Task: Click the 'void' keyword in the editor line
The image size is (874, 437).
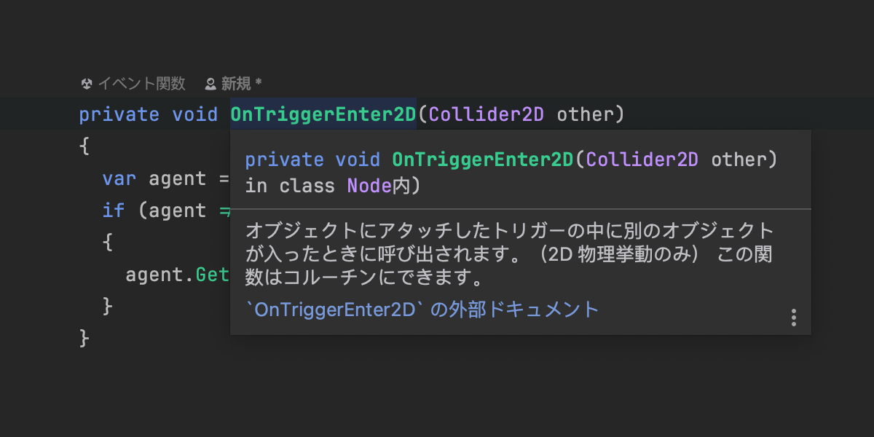Action: (x=194, y=114)
